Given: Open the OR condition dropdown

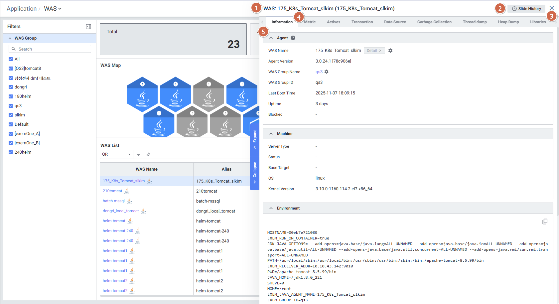Looking at the screenshot, I should (x=116, y=154).
